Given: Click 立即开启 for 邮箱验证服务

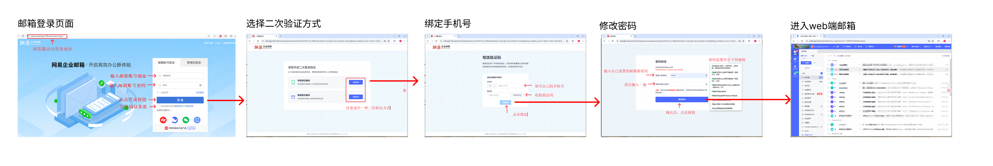Looking at the screenshot, I should click(355, 97).
